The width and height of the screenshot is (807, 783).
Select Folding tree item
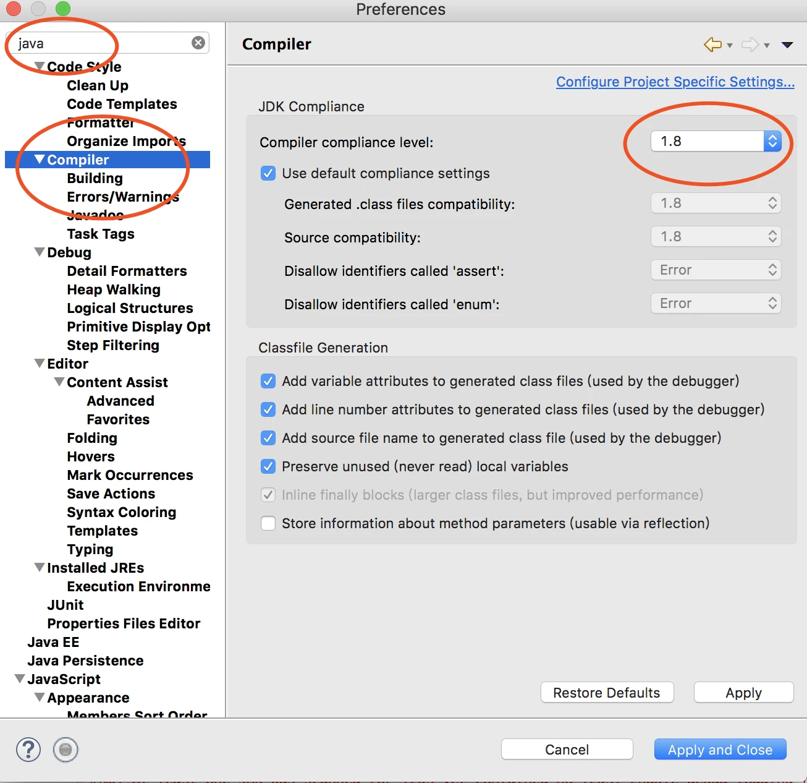[x=92, y=438]
